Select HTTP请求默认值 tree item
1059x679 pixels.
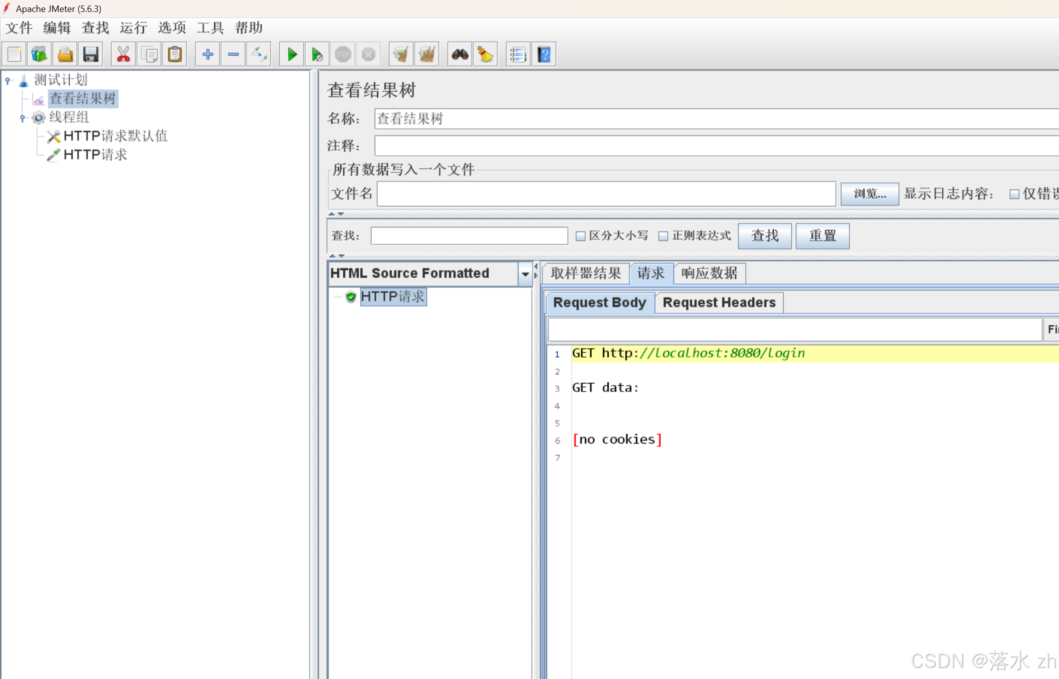(x=116, y=136)
